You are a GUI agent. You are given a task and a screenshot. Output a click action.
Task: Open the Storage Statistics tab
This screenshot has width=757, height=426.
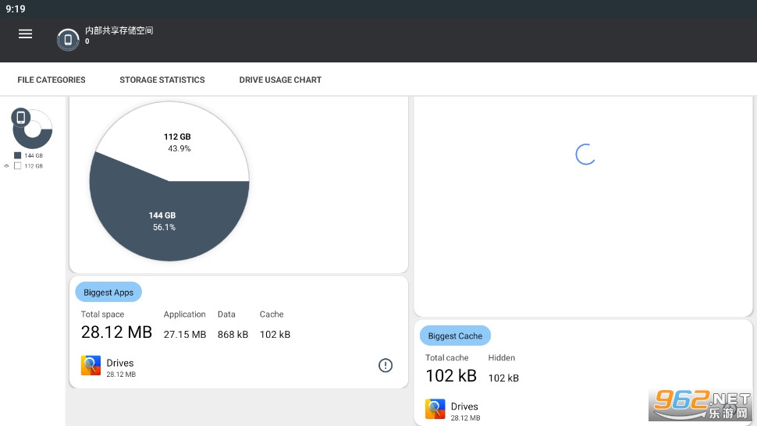coord(162,80)
